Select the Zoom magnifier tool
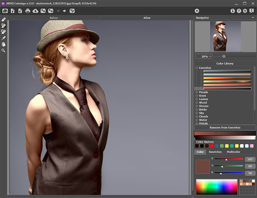This screenshot has height=198, width=257. point(4,50)
